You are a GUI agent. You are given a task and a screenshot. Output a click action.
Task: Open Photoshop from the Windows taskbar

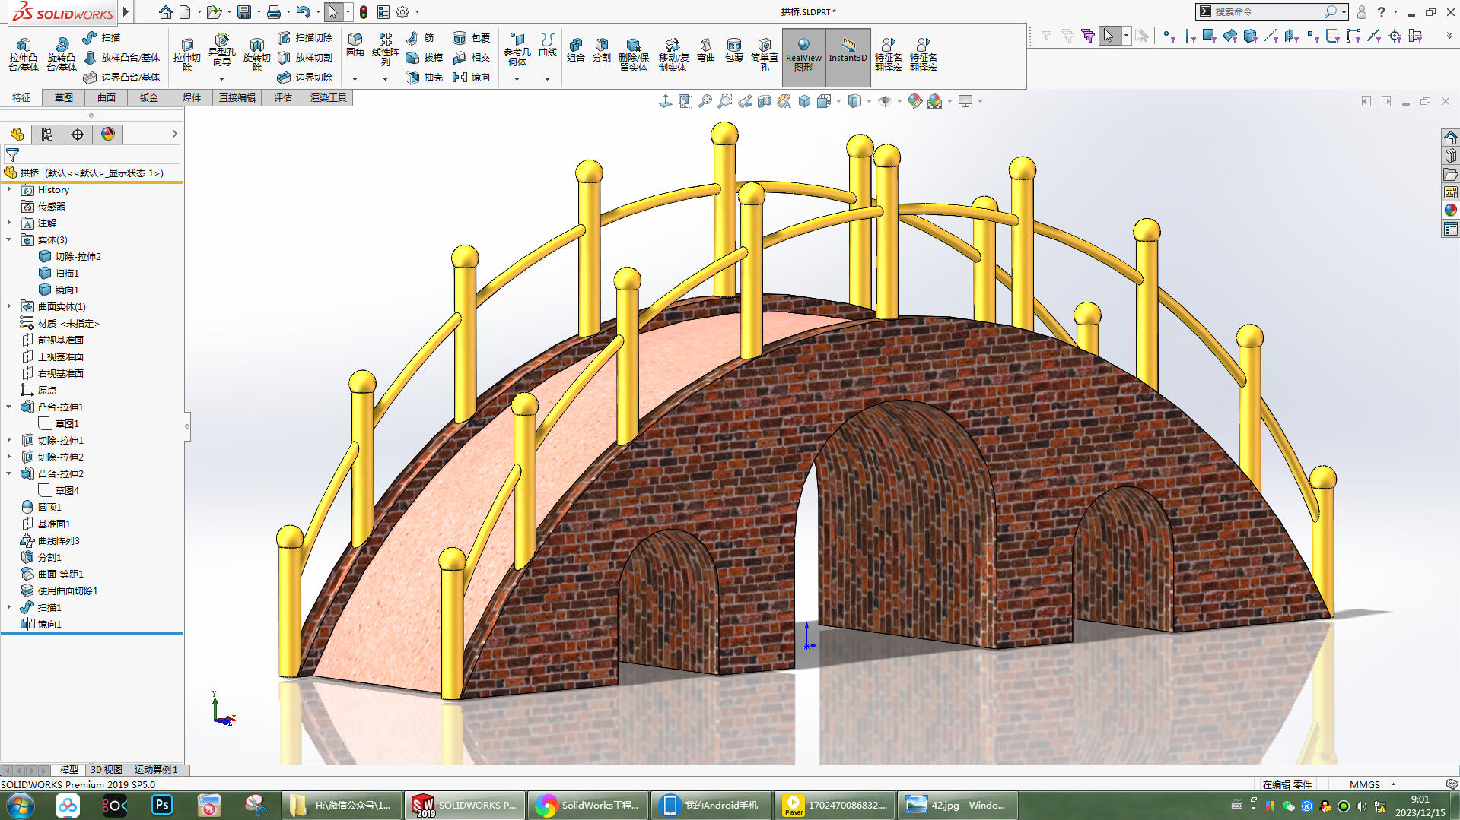pyautogui.click(x=162, y=805)
